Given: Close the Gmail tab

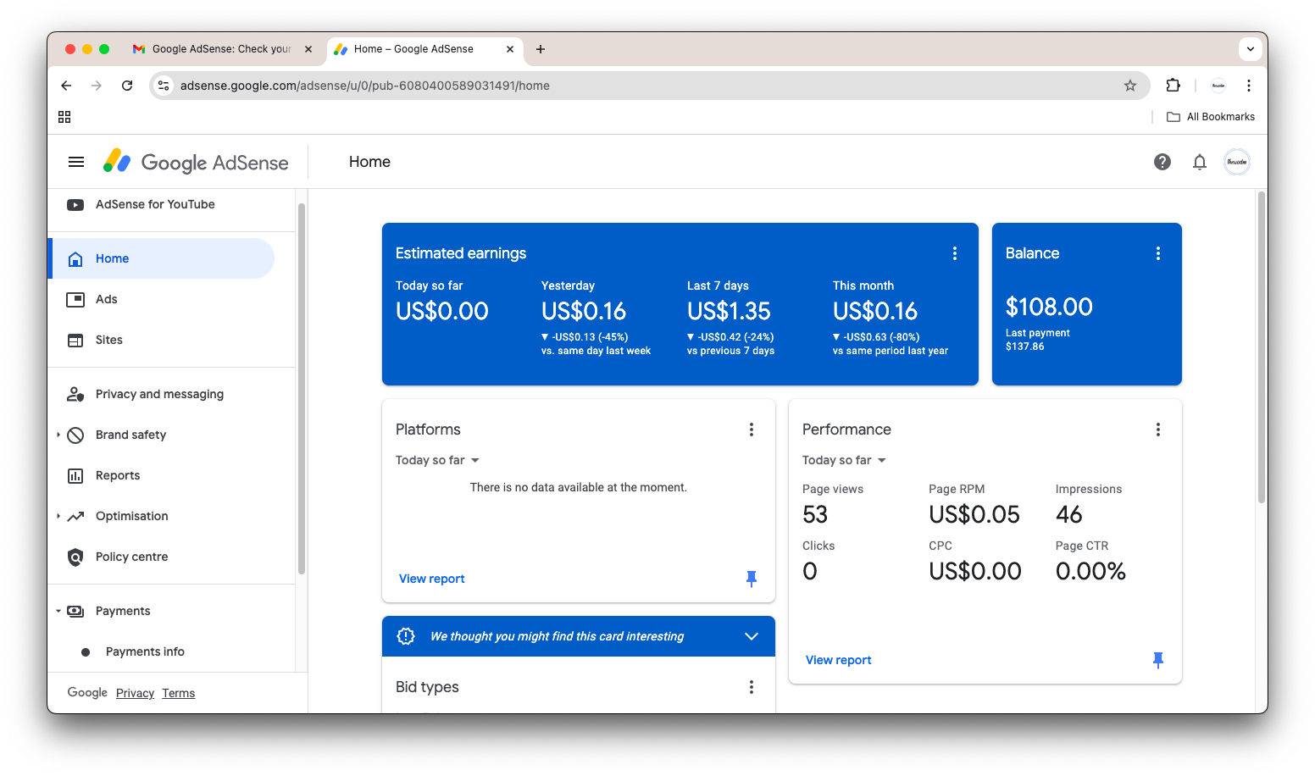Looking at the screenshot, I should [308, 49].
